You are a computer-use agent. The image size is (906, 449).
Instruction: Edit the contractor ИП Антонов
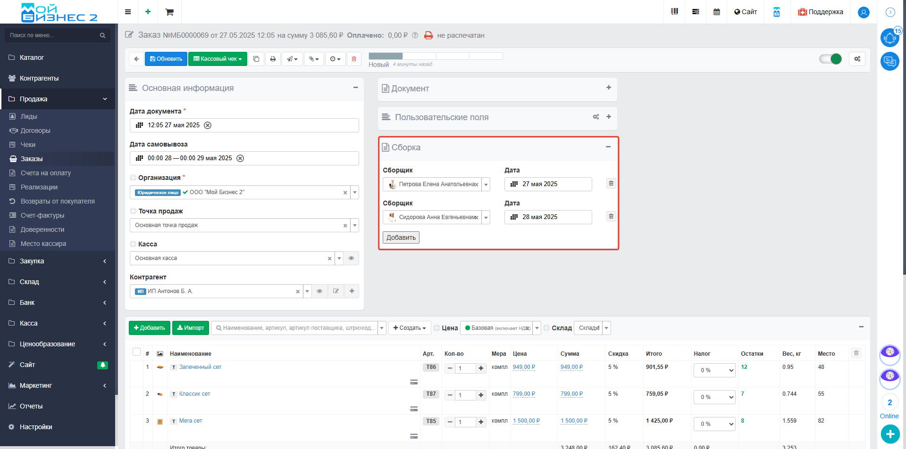(336, 291)
